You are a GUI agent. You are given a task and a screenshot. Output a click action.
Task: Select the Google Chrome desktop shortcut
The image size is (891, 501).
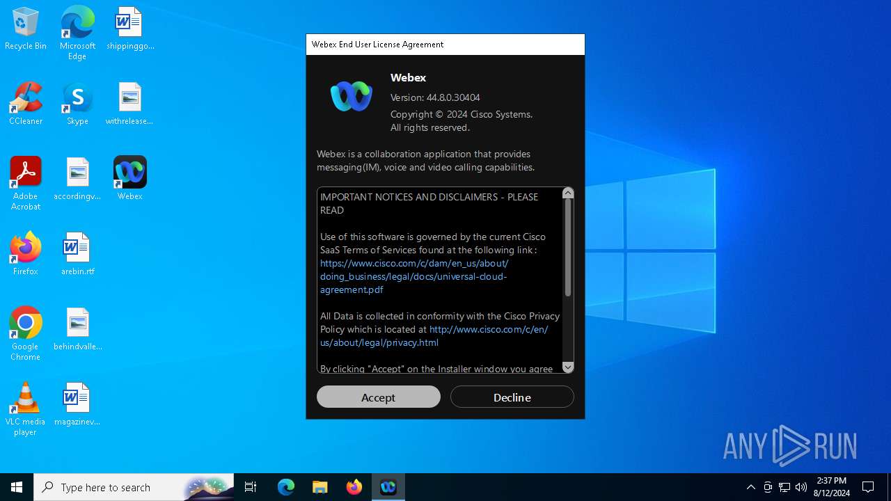[x=26, y=333]
